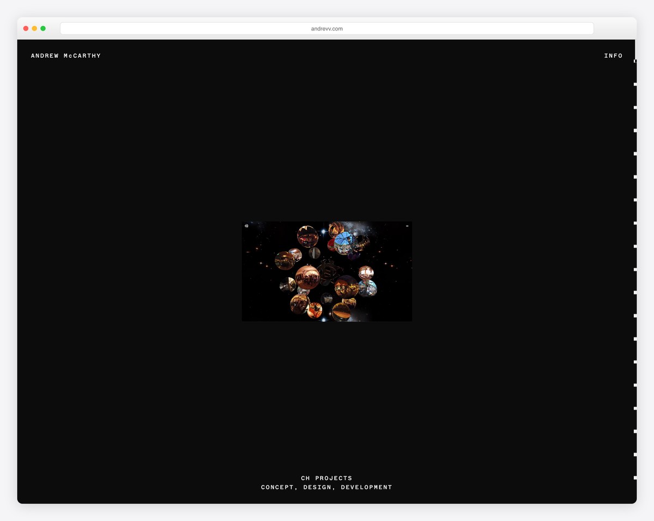Image resolution: width=654 pixels, height=521 pixels.
Task: Open the INFO page
Action: 613,56
